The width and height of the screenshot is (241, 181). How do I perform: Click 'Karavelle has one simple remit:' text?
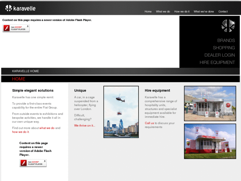33,97
